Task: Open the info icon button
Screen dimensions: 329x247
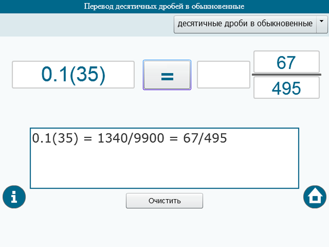Action: coord(14,197)
